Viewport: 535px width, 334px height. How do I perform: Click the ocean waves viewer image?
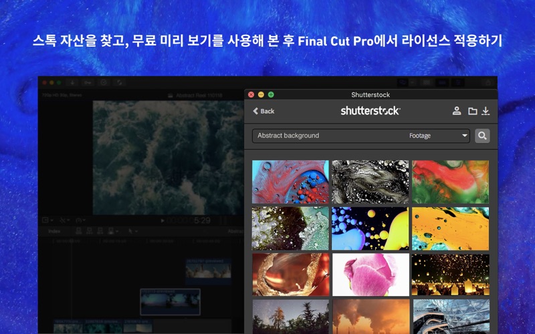[169, 158]
